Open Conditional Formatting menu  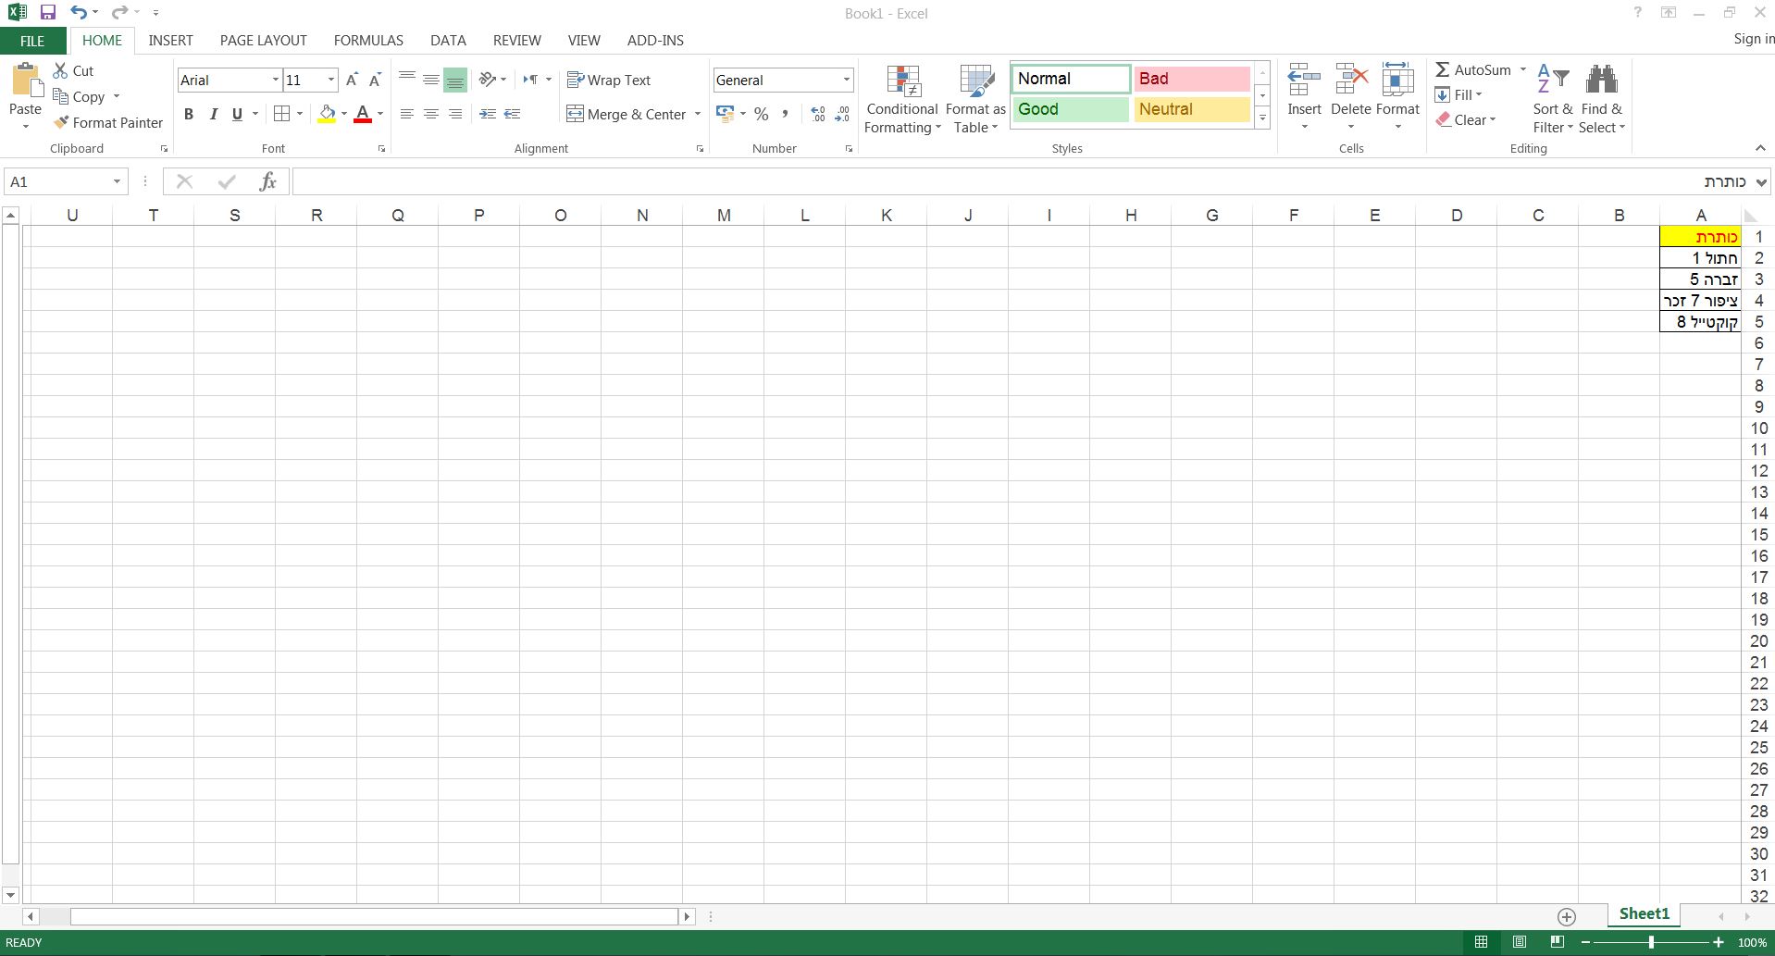coord(902,100)
